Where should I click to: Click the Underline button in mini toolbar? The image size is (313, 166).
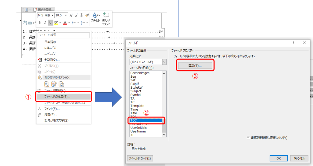[50, 23]
